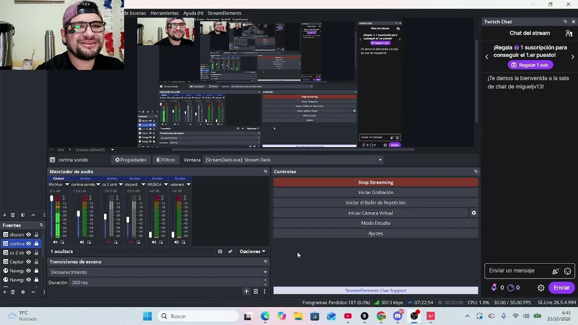Adjust the cortina sonido volume fader
Viewport: 578px width, 325px height.
(x=78, y=214)
